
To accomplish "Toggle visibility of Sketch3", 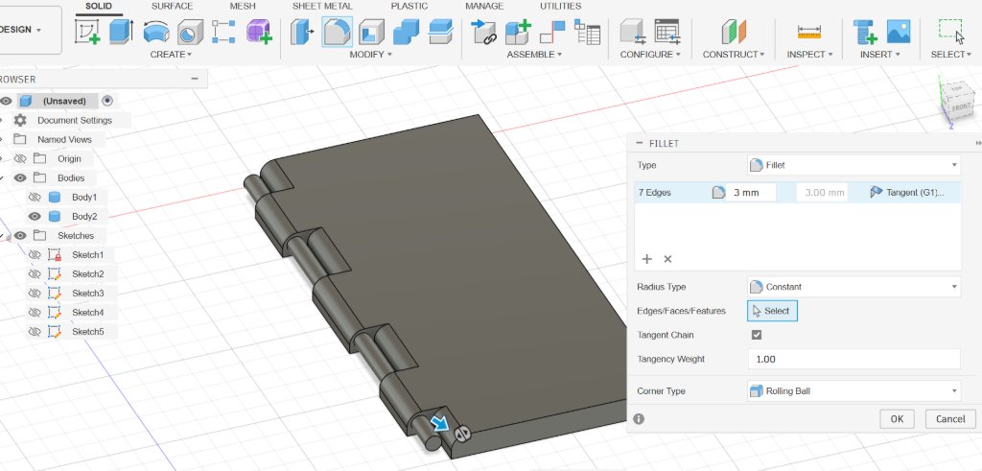I will [x=35, y=294].
